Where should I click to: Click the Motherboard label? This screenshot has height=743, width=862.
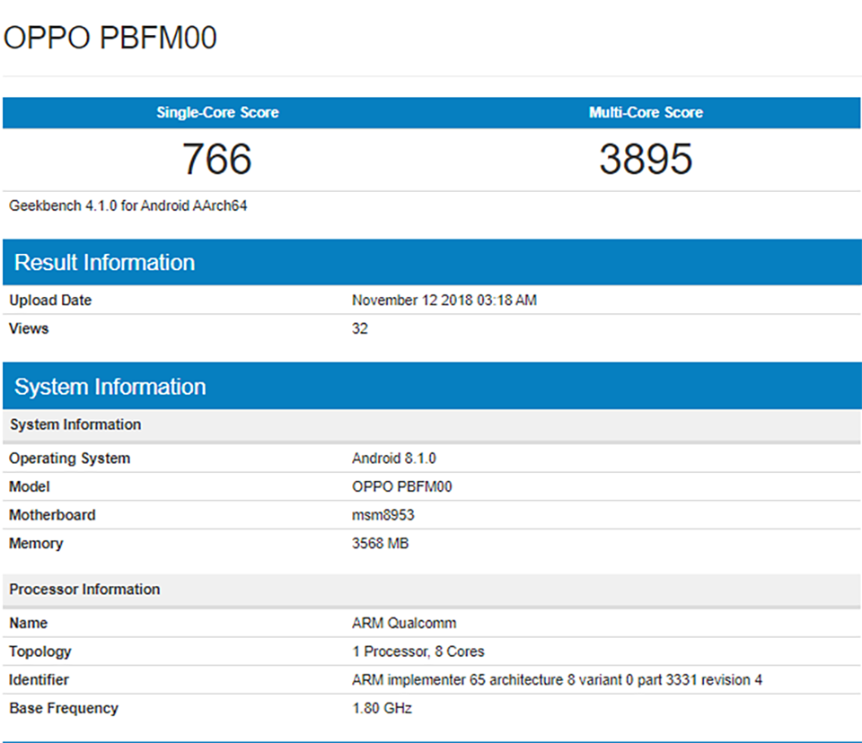pyautogui.click(x=52, y=515)
